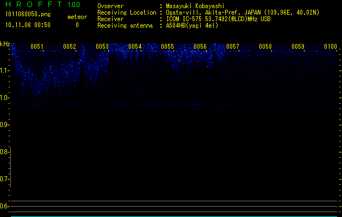Click the 1.0 frequency axis label
Viewport: 342px width, 217px height.
tap(4, 98)
